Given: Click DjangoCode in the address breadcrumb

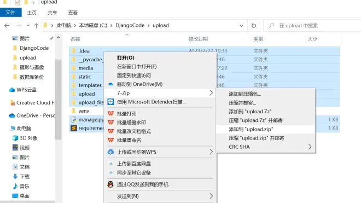Looking at the screenshot, I should click(130, 25).
